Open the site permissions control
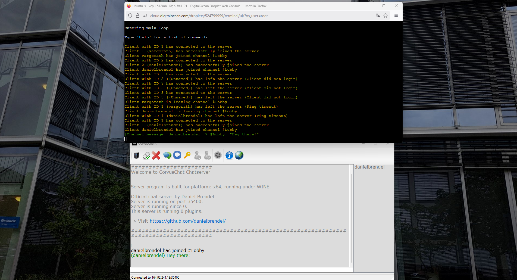Image resolution: width=517 pixels, height=280 pixels. (145, 16)
